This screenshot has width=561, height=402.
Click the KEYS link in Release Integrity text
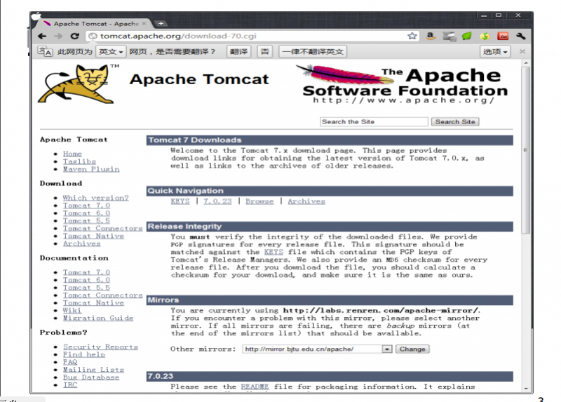pyautogui.click(x=273, y=252)
